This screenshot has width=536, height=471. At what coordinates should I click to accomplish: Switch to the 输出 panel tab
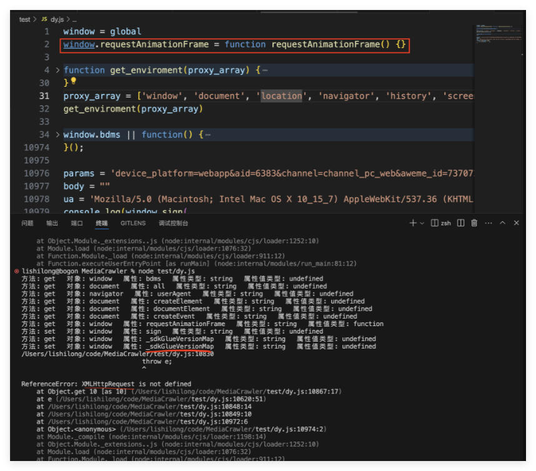click(52, 223)
